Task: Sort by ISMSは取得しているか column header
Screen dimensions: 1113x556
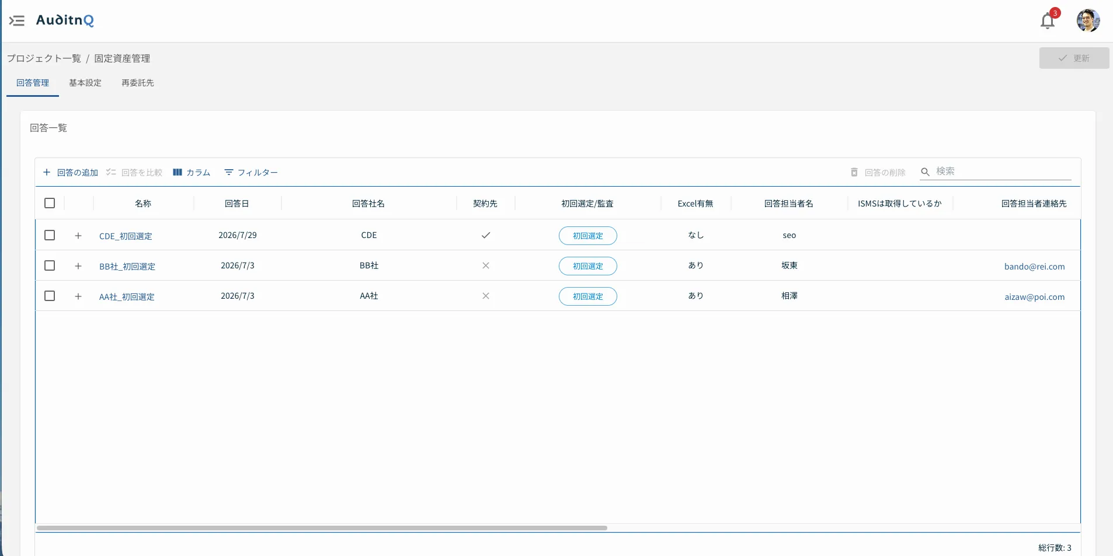Action: point(900,204)
